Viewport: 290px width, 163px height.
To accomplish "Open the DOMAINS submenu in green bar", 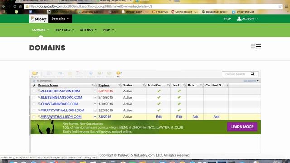I will point(41,30).
